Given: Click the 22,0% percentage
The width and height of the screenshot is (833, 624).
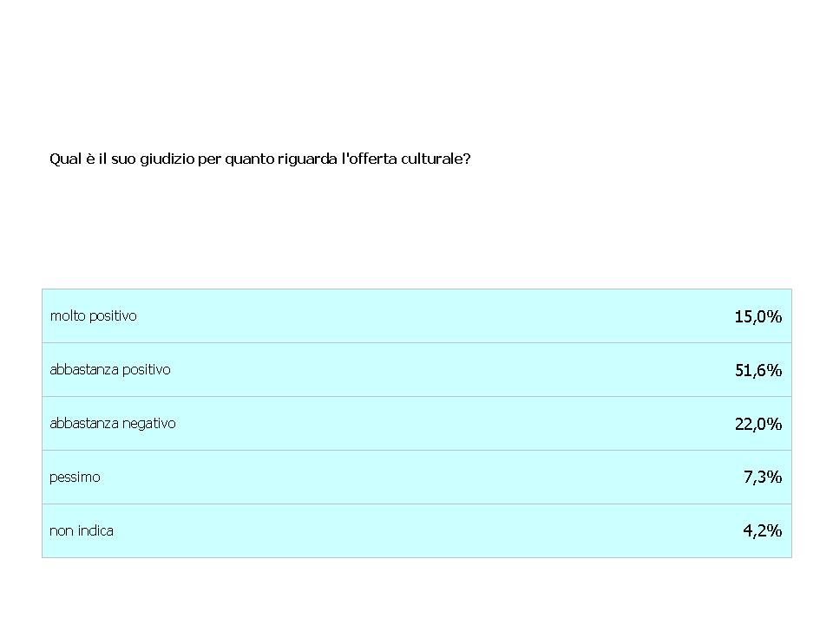Looking at the screenshot, I should click(x=758, y=424).
